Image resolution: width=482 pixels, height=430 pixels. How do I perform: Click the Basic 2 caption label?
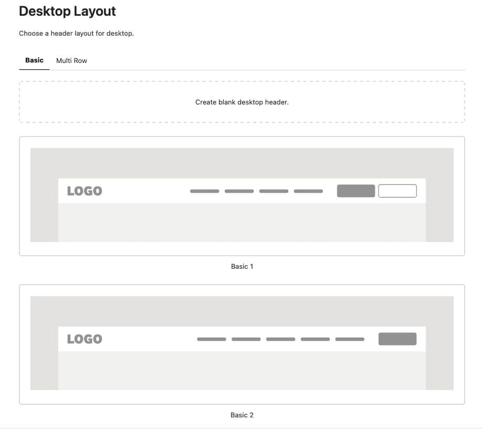pos(242,415)
